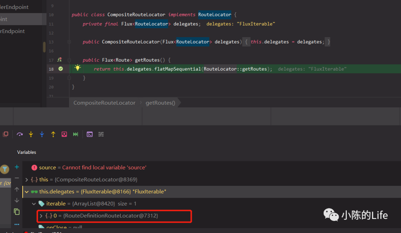Click the delegates field name on line 11
Viewport: 401px width, 233px height.
click(186, 24)
